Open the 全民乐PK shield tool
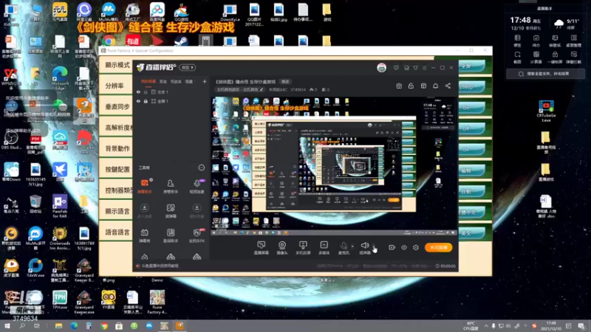The width and height of the screenshot is (591, 332). pos(197,235)
